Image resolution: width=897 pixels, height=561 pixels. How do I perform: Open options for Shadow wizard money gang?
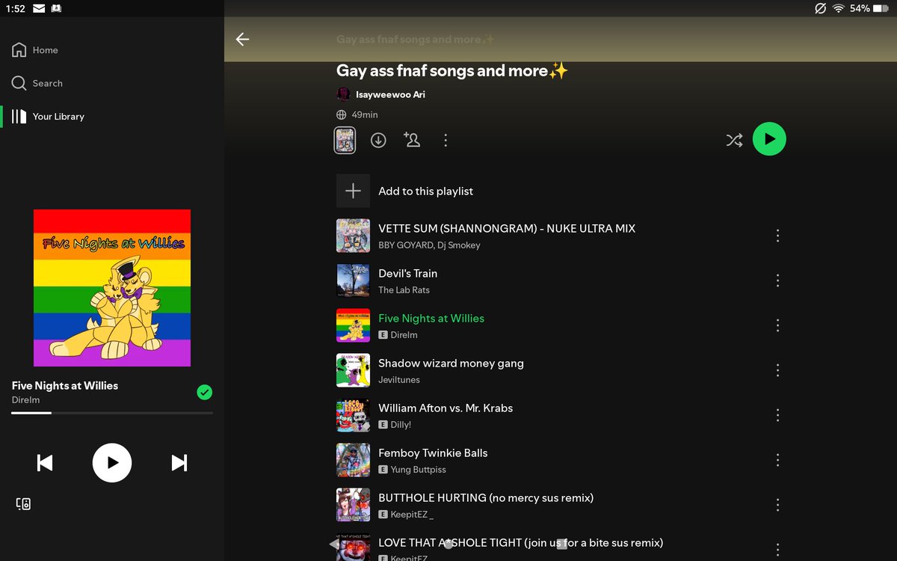777,370
